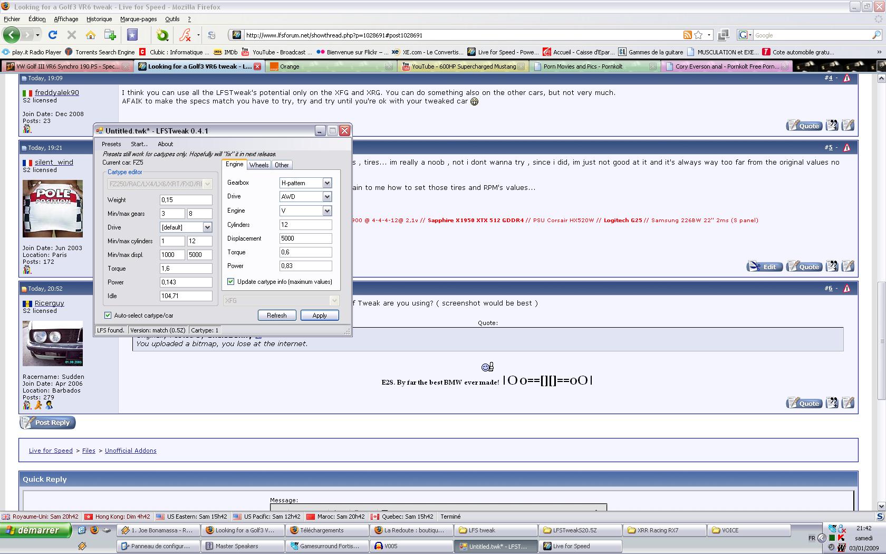Click the Apply button in LFSTweak

(320, 316)
